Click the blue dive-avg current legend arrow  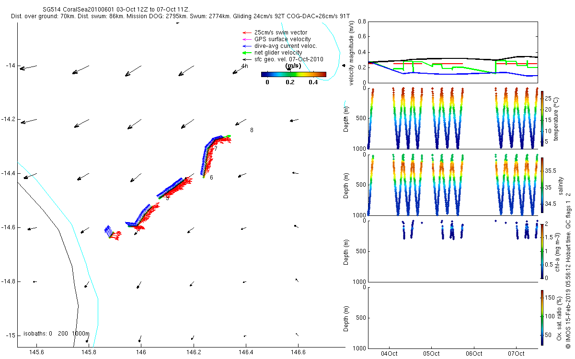(x=246, y=46)
